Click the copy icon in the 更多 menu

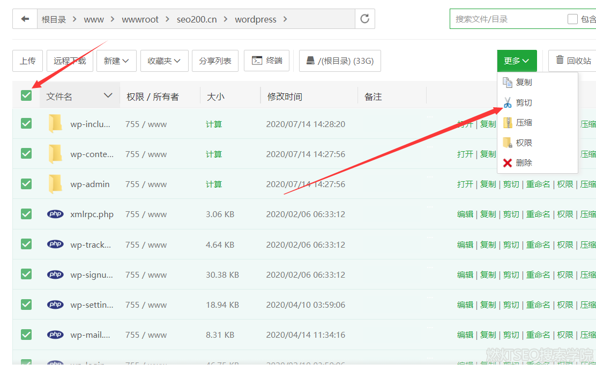508,82
